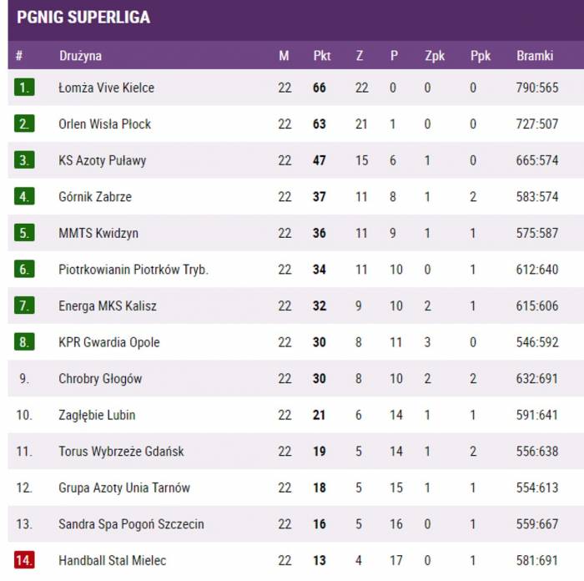Click Torus Wybrzeże Gdańsk team name
The width and height of the screenshot is (584, 581).
[121, 452]
